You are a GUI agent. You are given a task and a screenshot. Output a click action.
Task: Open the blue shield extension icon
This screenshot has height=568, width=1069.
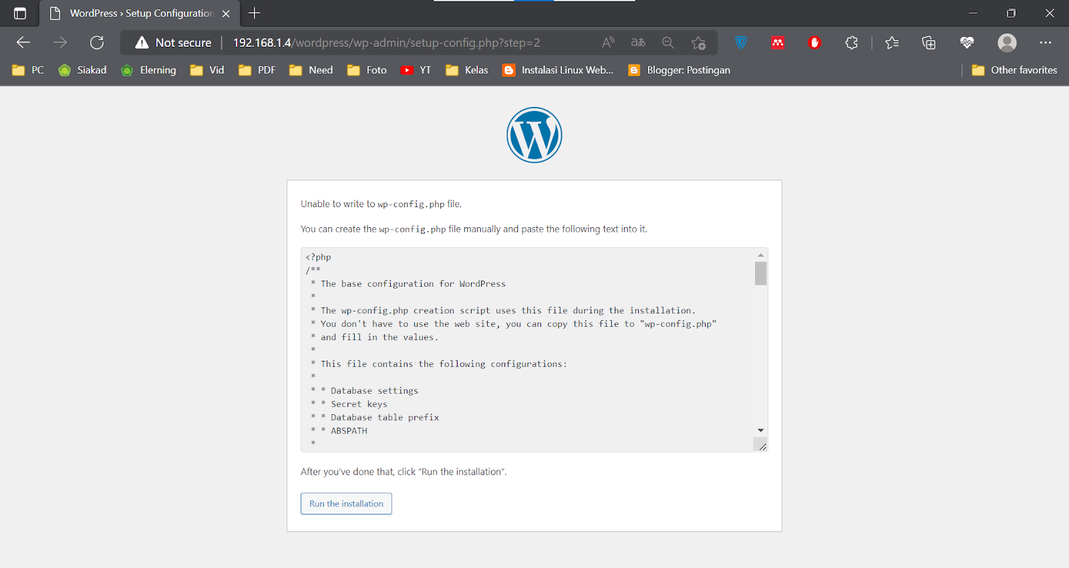(x=741, y=43)
